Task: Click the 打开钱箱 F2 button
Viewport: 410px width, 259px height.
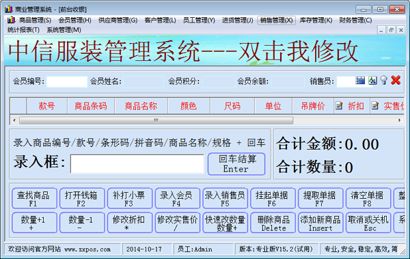Action: pyautogui.click(x=82, y=198)
